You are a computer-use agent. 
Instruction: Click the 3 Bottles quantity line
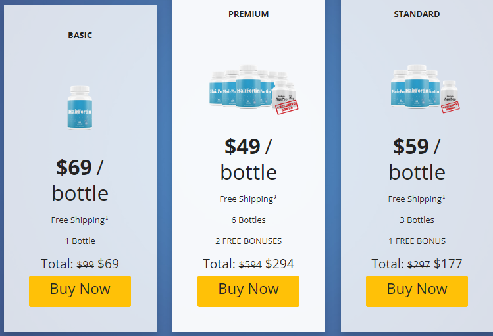417,220
